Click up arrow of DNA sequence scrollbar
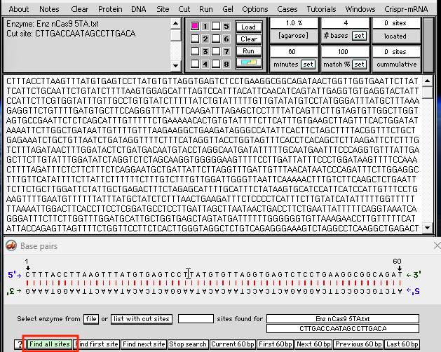 (428, 81)
